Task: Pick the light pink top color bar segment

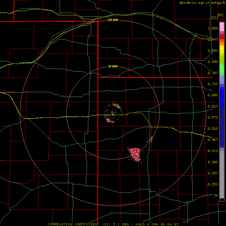Action: [222, 27]
